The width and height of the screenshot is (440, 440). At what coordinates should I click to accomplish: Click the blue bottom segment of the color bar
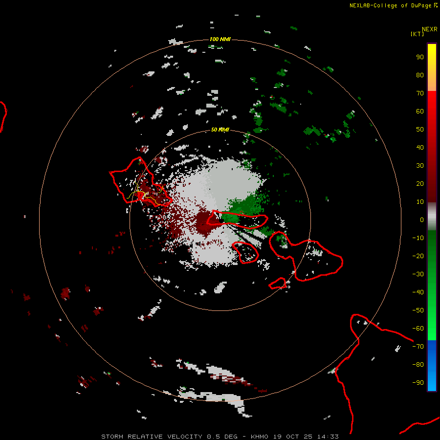pos(432,366)
